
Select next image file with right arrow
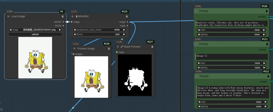click(x=60, y=30)
